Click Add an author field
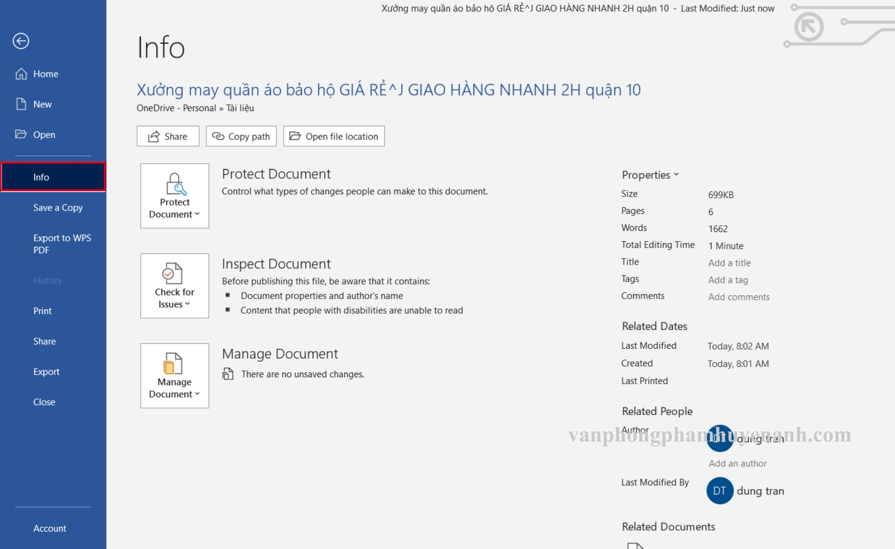This screenshot has width=895, height=549. pos(738,464)
